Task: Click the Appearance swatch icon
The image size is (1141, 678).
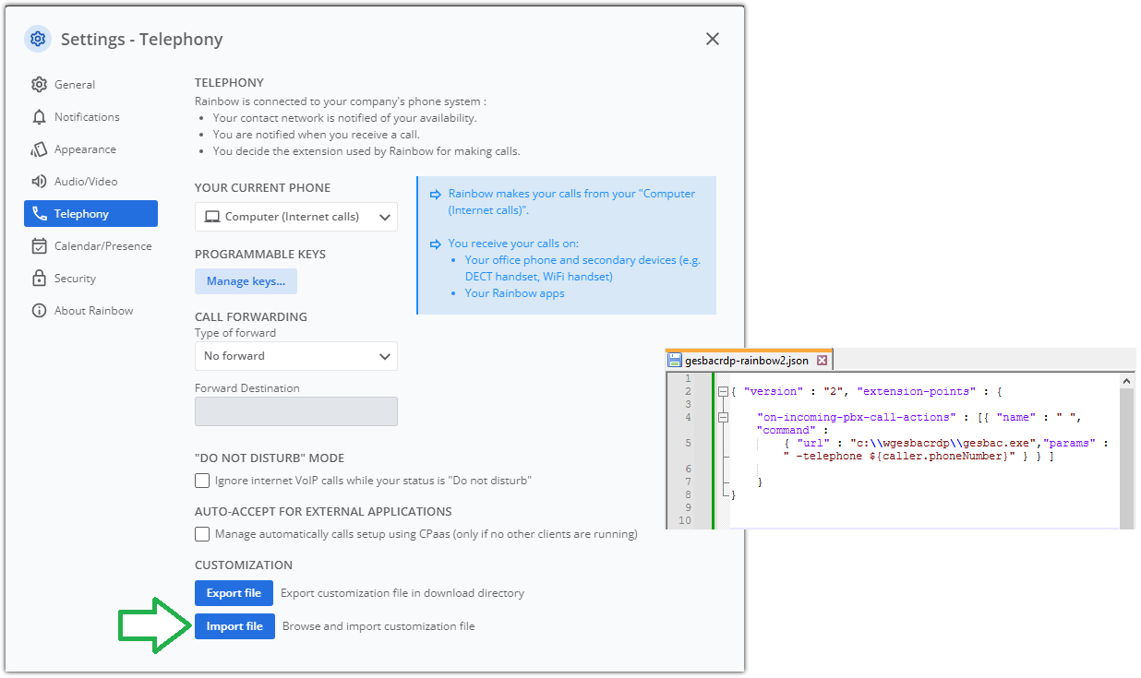Action: click(39, 149)
